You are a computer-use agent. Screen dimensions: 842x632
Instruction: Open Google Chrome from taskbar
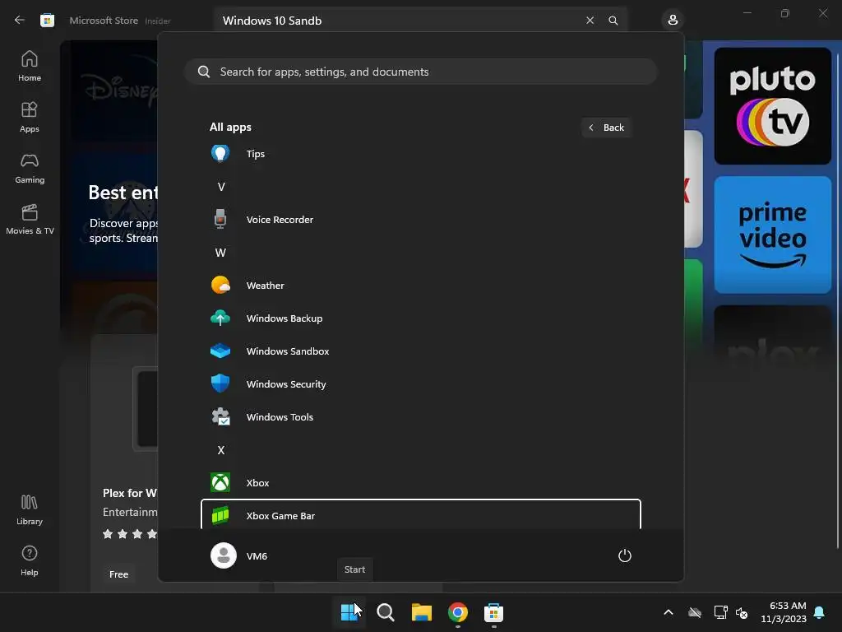457,611
